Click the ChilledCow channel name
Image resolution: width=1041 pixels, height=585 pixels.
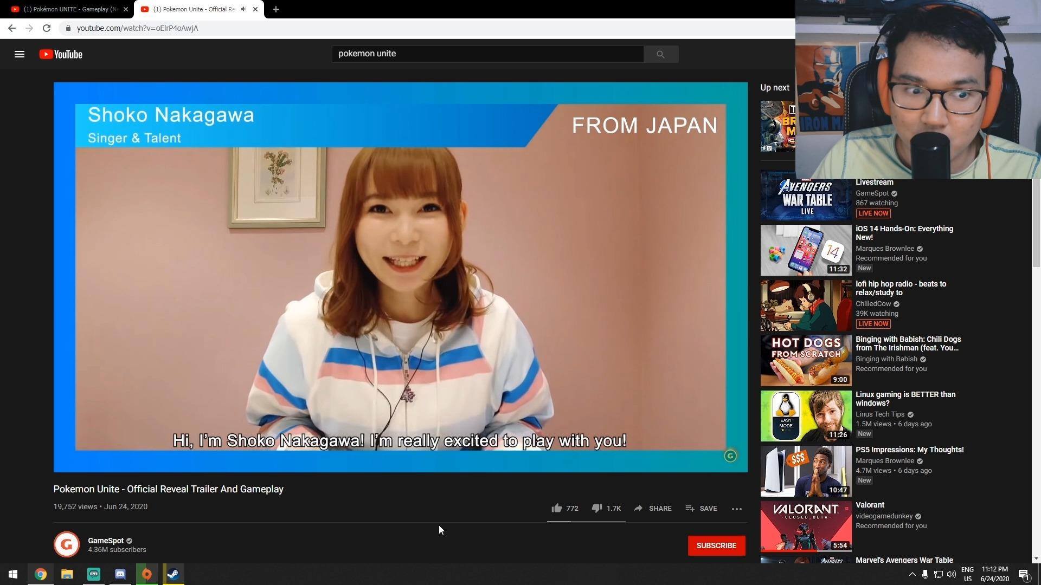tap(873, 304)
